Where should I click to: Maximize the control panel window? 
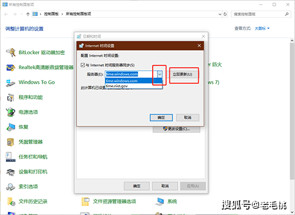click(274, 4)
